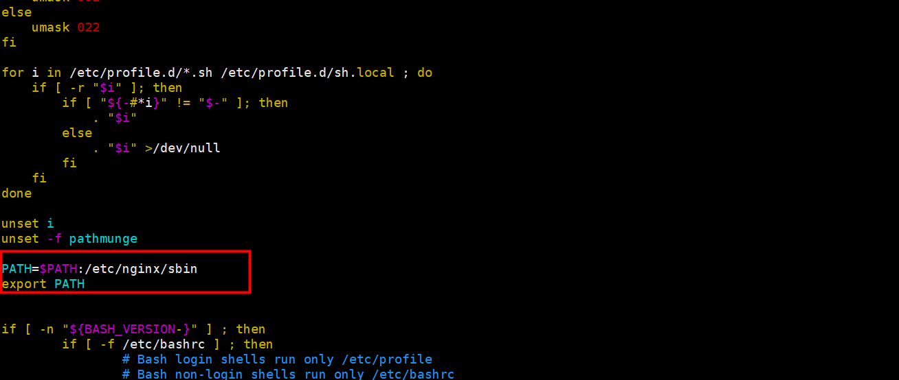
Task: Click the first fi below umask
Action: click(x=9, y=43)
